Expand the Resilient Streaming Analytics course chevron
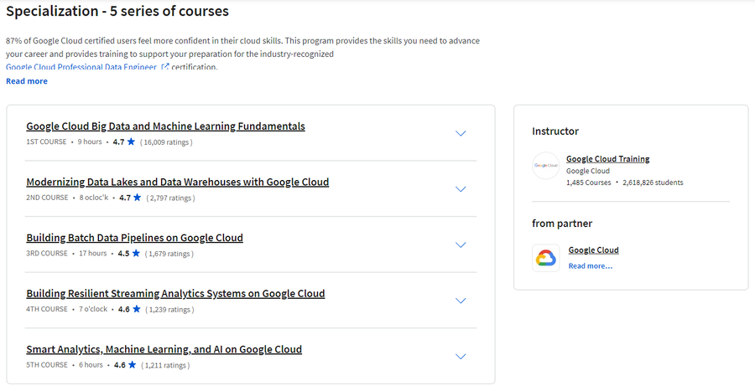 (461, 301)
